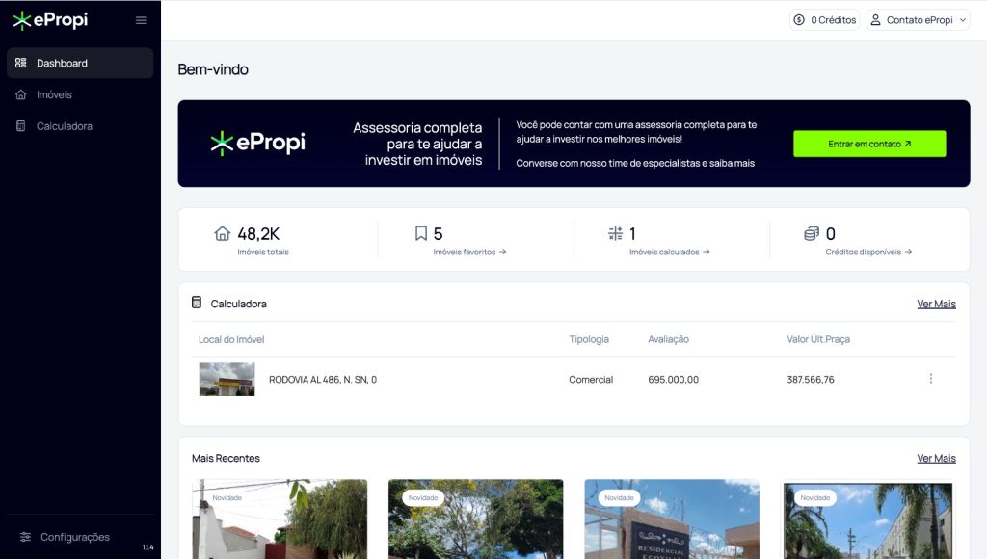Image resolution: width=987 pixels, height=559 pixels.
Task: Click the house icon beside 48,2K
Action: click(223, 233)
